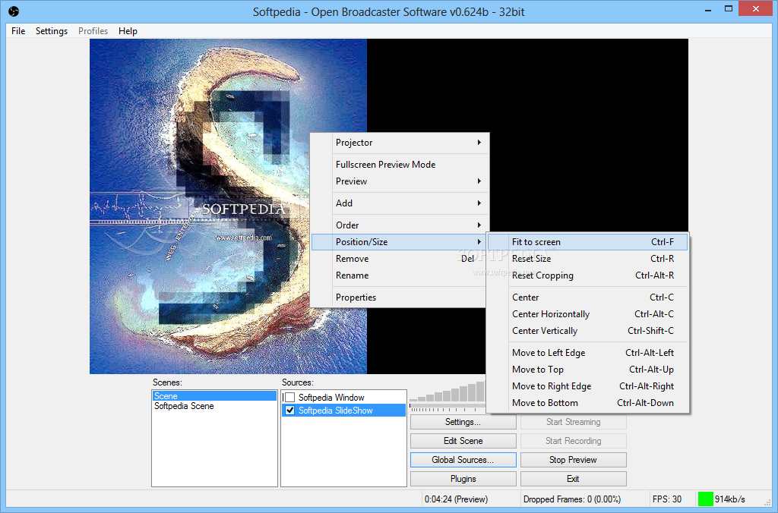Choose Rename from the context menu
The height and width of the screenshot is (513, 778).
[x=400, y=275]
